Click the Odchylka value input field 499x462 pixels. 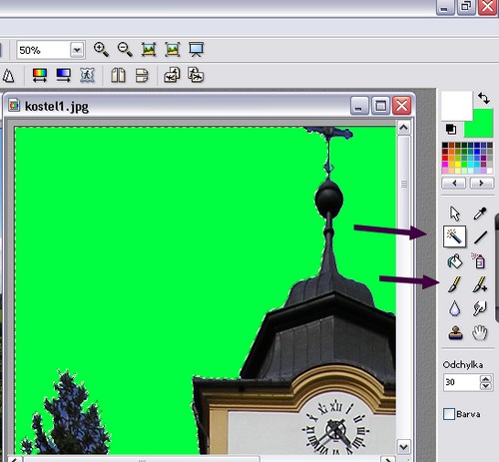461,382
